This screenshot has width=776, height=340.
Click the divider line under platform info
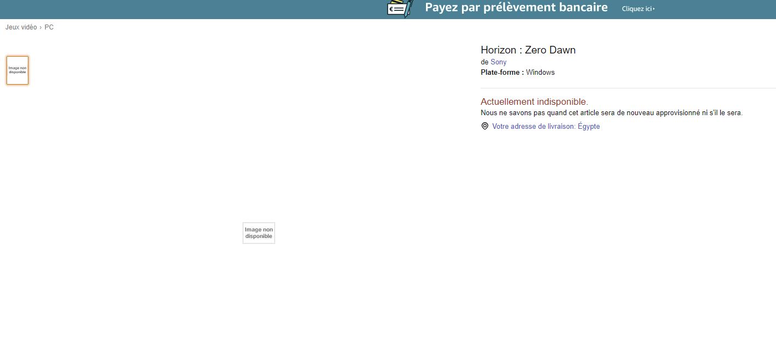pyautogui.click(x=628, y=88)
